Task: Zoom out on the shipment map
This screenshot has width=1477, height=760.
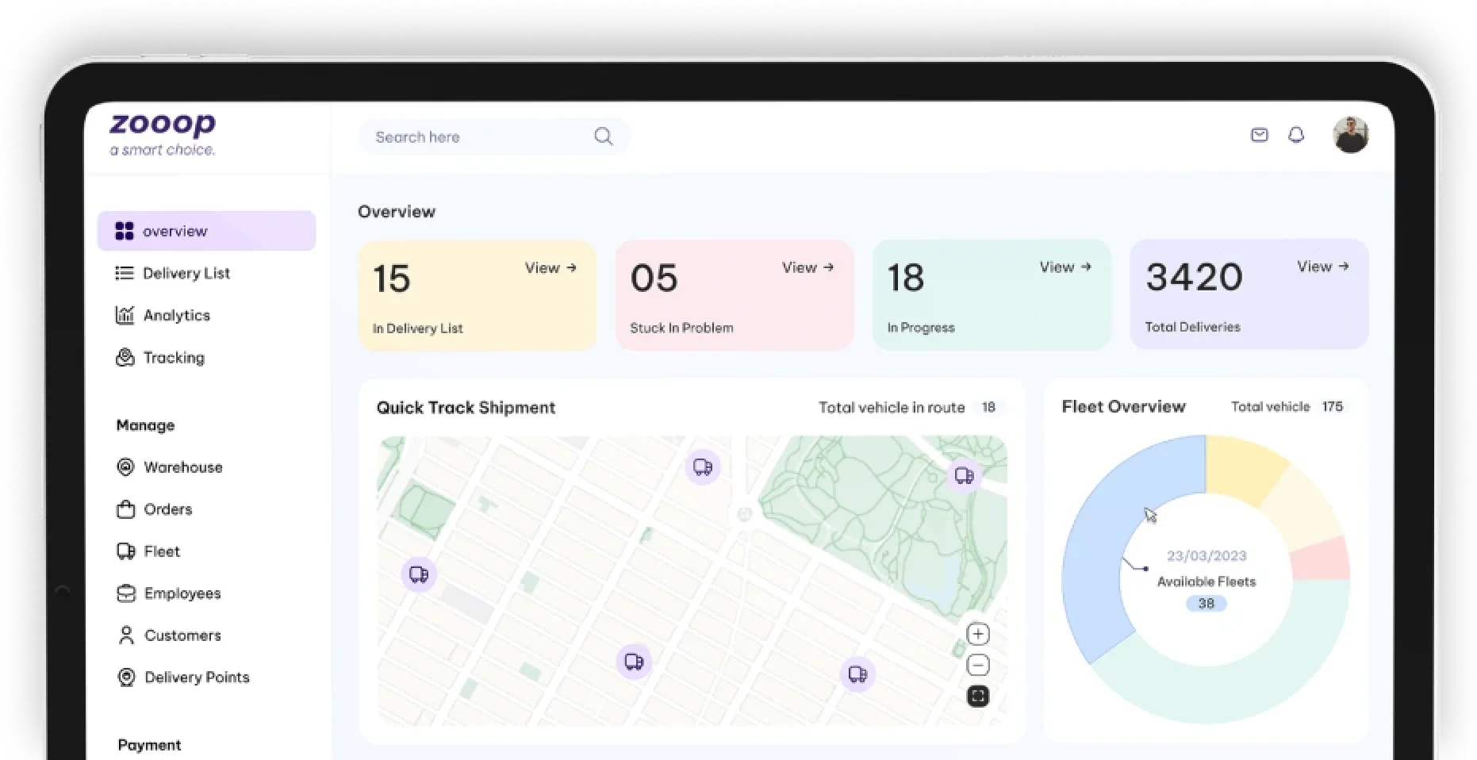Action: click(x=978, y=665)
